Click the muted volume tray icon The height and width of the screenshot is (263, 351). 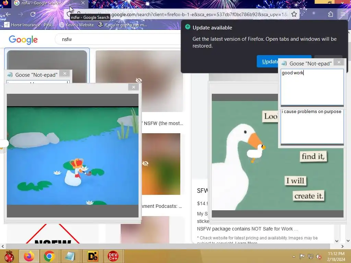pos(318,256)
